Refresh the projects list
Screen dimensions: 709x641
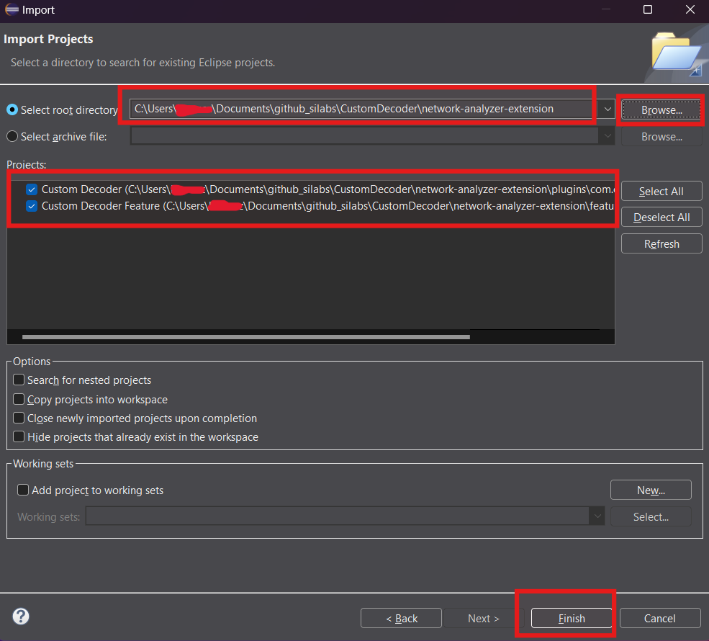coord(661,244)
